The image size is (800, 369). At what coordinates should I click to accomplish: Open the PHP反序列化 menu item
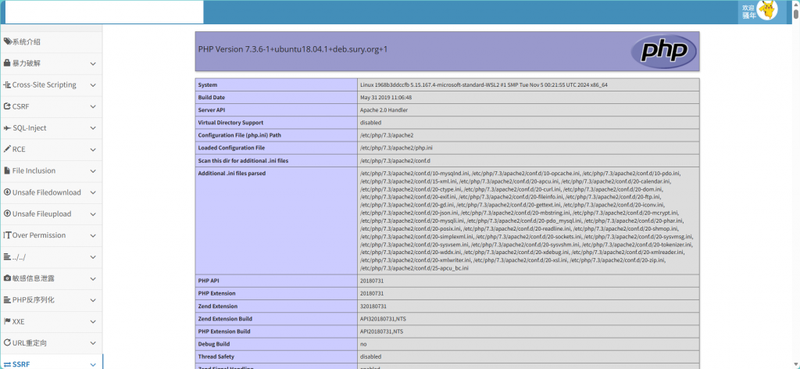[x=33, y=299]
